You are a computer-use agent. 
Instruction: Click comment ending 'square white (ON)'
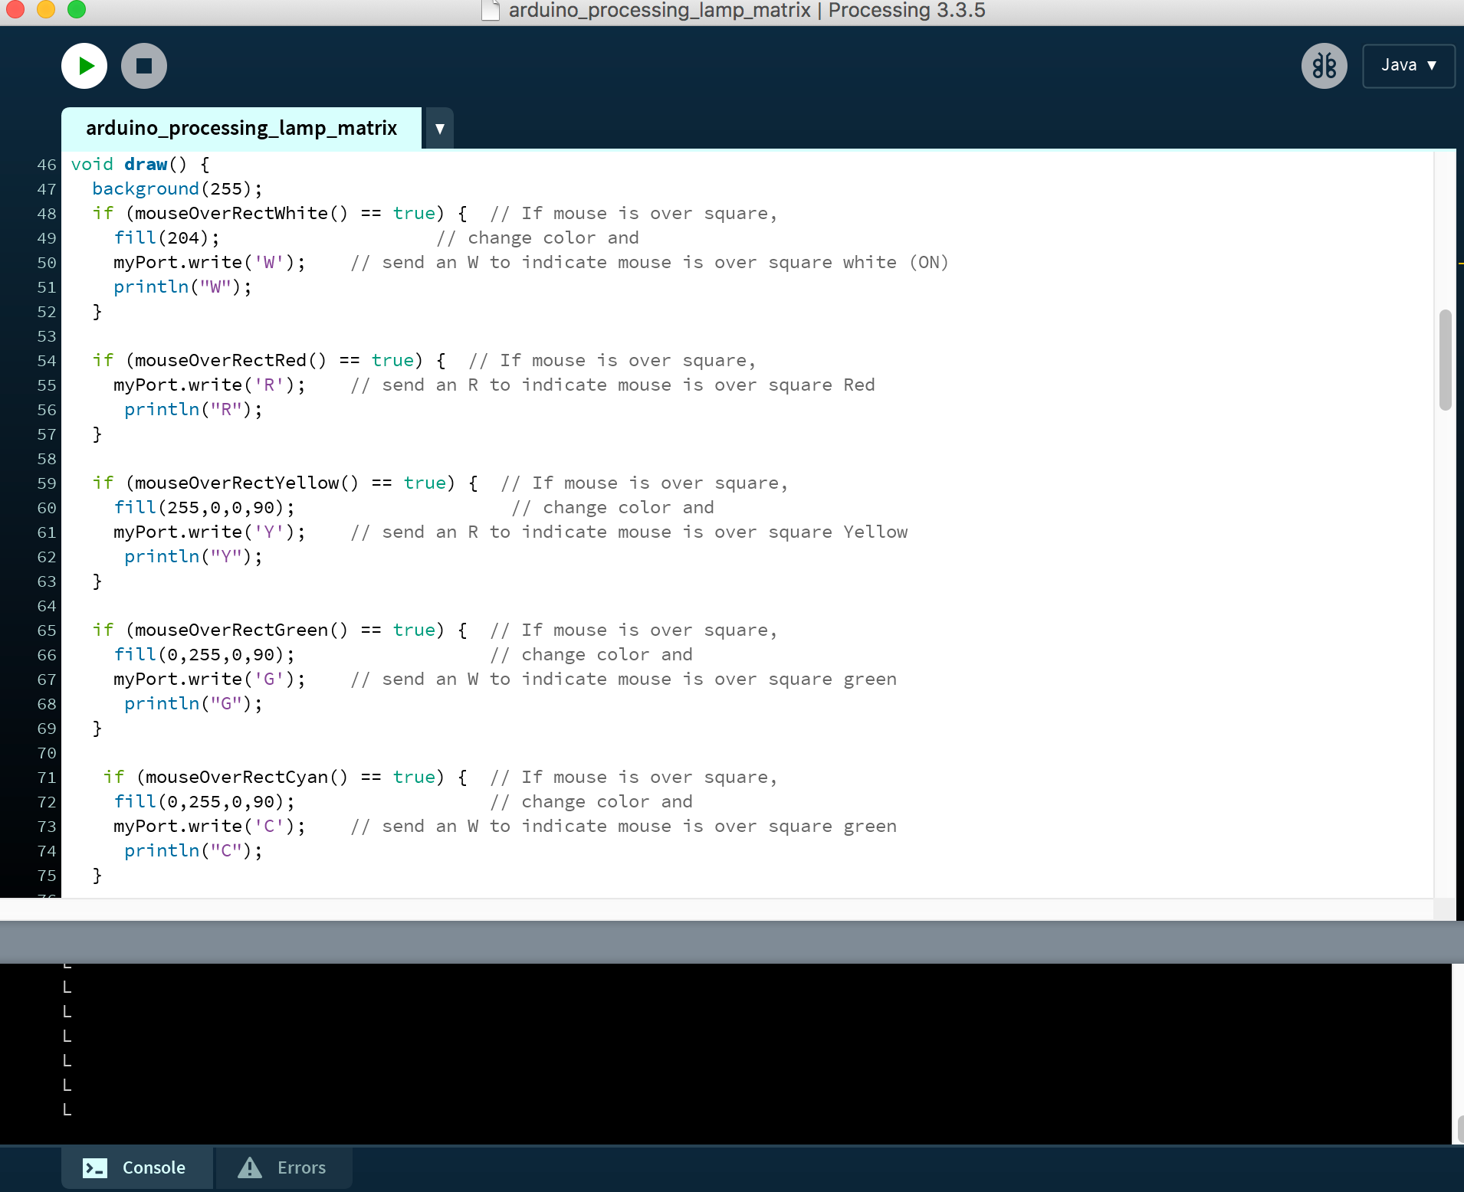pos(649,262)
